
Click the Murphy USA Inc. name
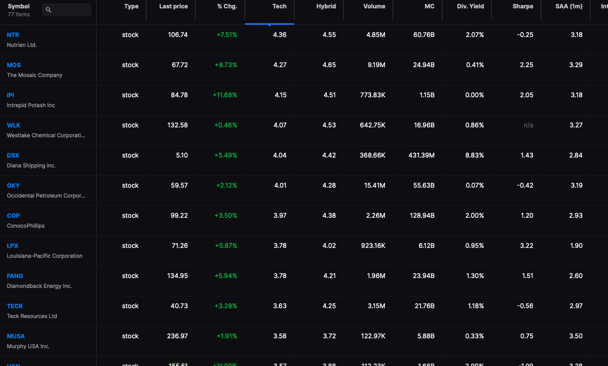point(28,346)
